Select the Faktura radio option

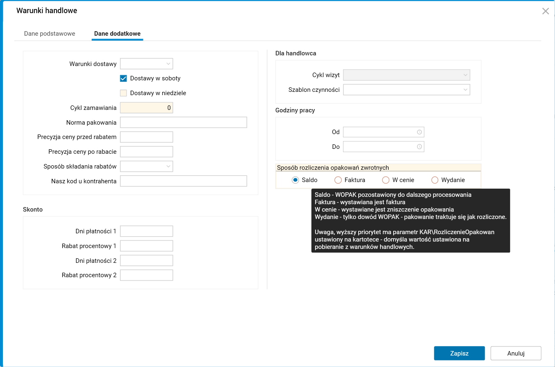click(338, 180)
